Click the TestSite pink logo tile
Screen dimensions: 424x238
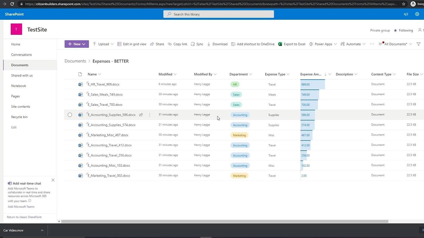(16, 29)
